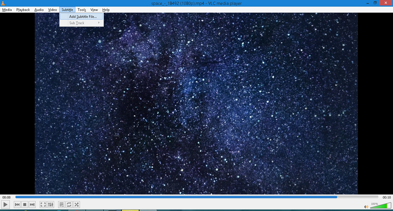Open the Audio menu
The image size is (393, 211).
(39, 10)
